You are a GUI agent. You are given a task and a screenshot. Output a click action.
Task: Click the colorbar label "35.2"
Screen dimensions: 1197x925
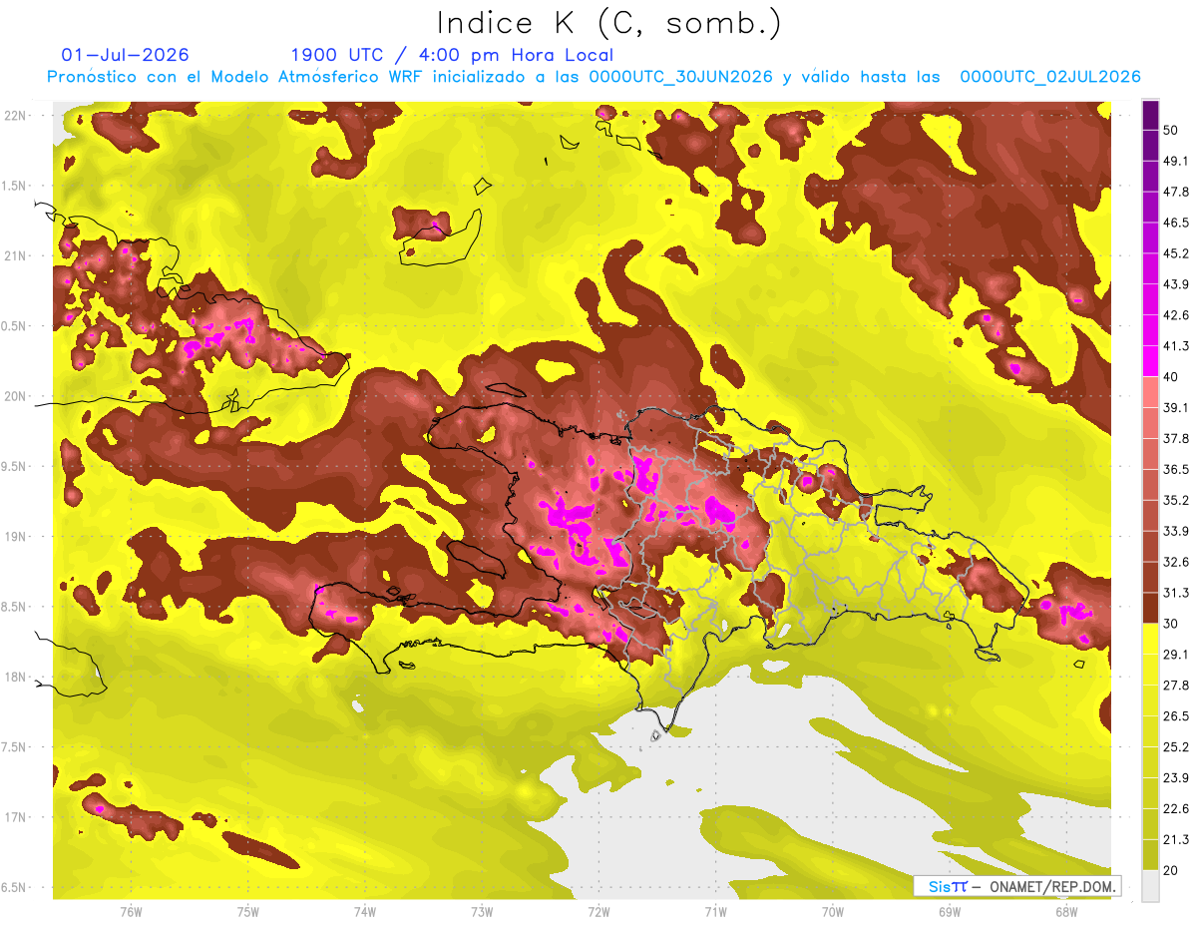tap(1176, 501)
